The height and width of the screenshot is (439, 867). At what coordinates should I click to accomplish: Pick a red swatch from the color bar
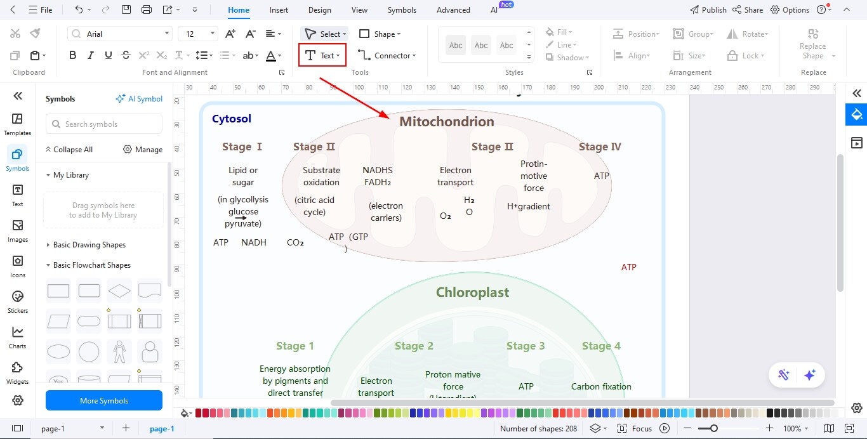[199, 413]
